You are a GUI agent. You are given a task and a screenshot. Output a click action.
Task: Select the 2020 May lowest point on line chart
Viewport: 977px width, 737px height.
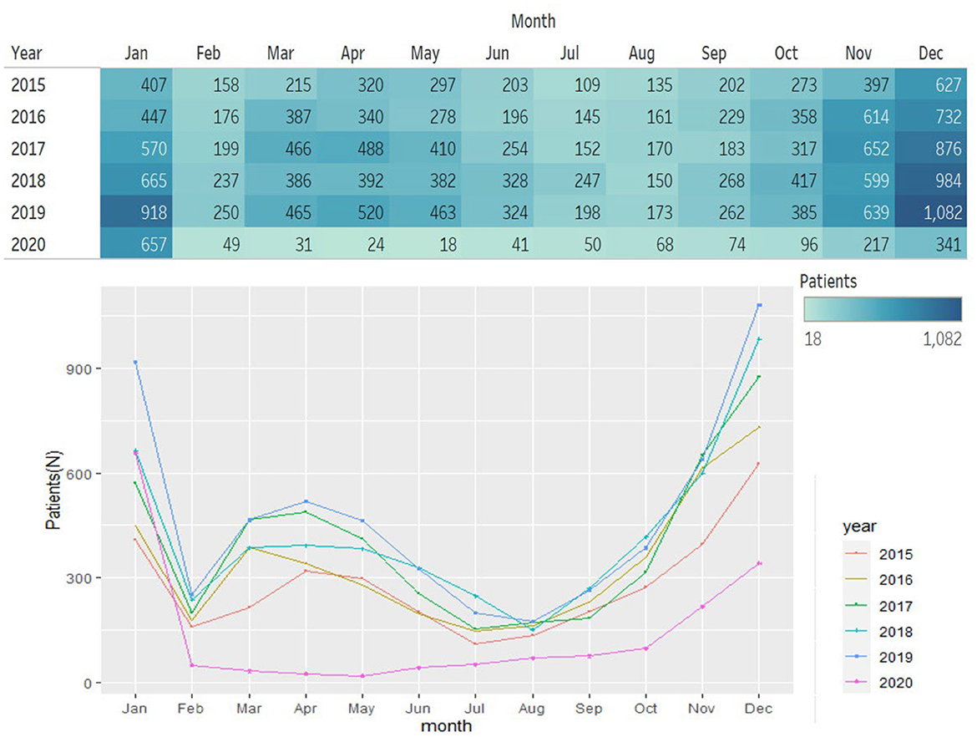(362, 676)
